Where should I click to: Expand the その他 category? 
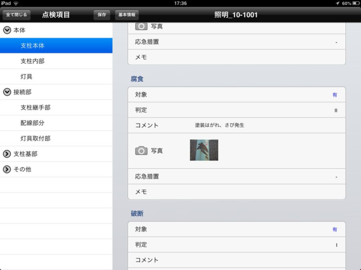click(7, 169)
